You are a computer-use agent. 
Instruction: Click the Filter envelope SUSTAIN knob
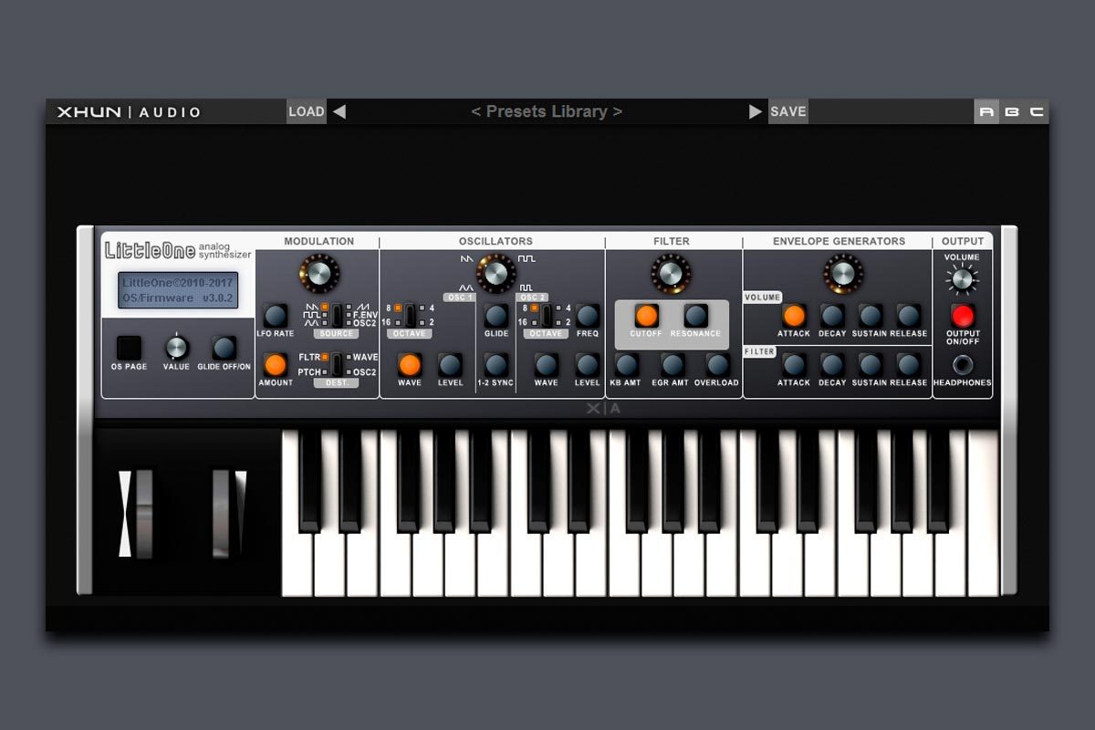coord(871,365)
